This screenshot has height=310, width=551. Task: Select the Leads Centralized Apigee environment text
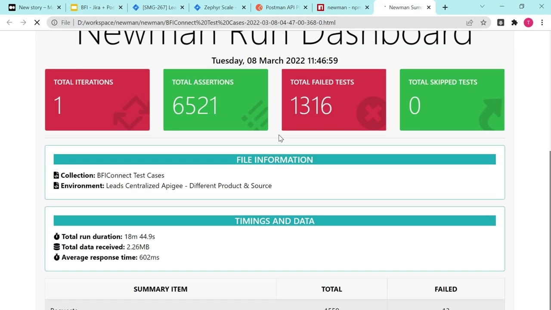tap(189, 186)
